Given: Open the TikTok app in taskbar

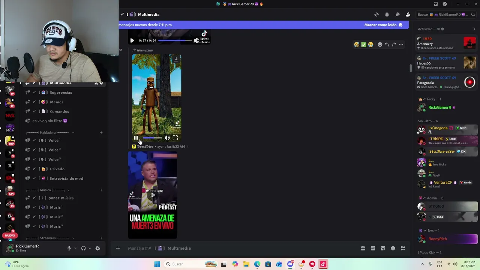Looking at the screenshot, I should point(323,264).
